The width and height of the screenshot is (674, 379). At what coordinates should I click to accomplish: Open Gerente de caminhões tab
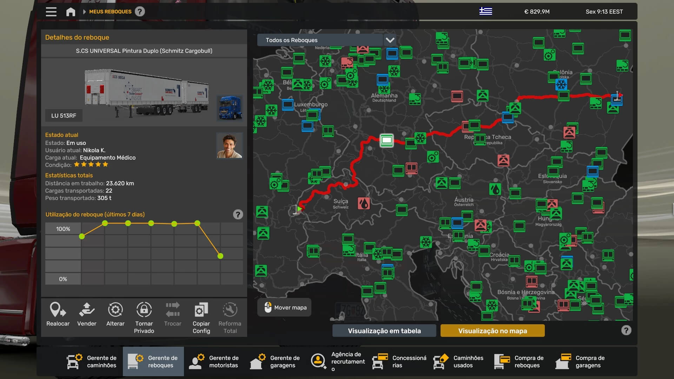(92, 361)
